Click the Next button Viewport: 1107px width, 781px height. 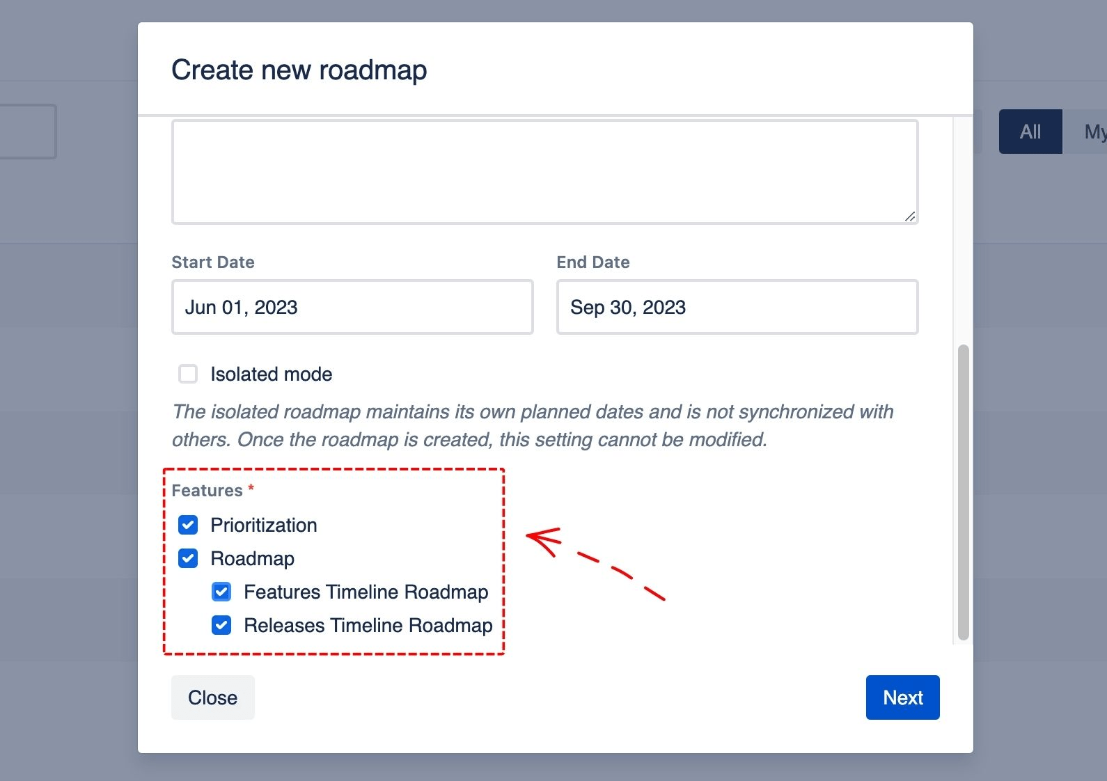pos(902,697)
